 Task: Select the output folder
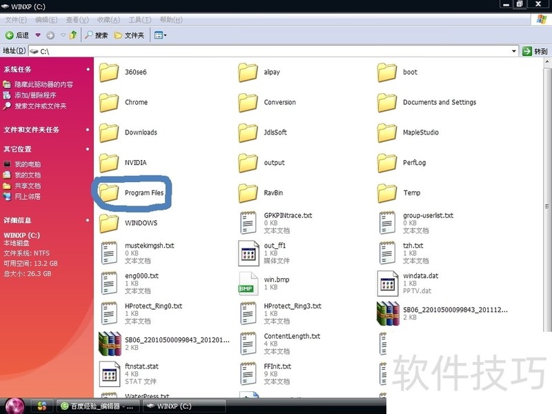click(262, 163)
